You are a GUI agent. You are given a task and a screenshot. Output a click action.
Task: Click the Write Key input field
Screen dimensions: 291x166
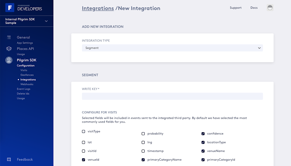[x=172, y=96]
